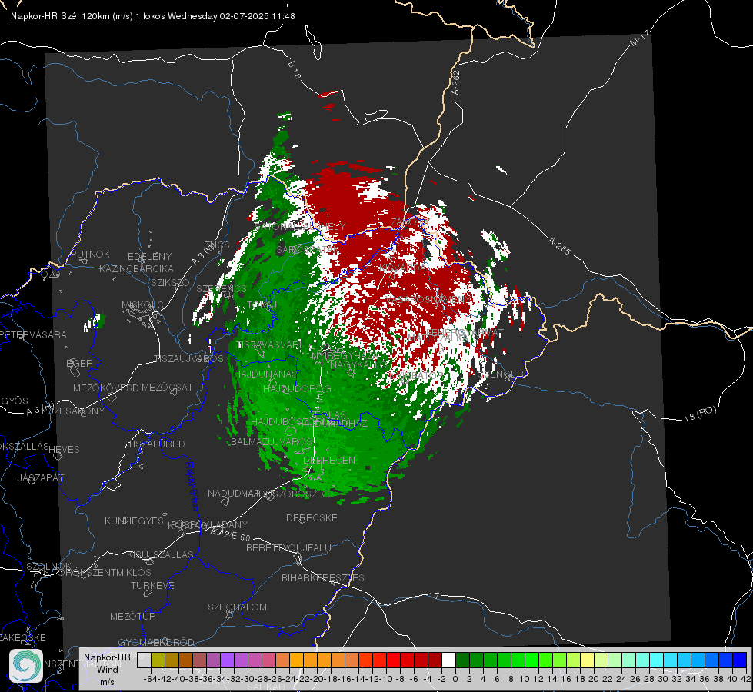Click the TISZAÚJVÁROS town label
753x692 pixels.
click(x=188, y=359)
